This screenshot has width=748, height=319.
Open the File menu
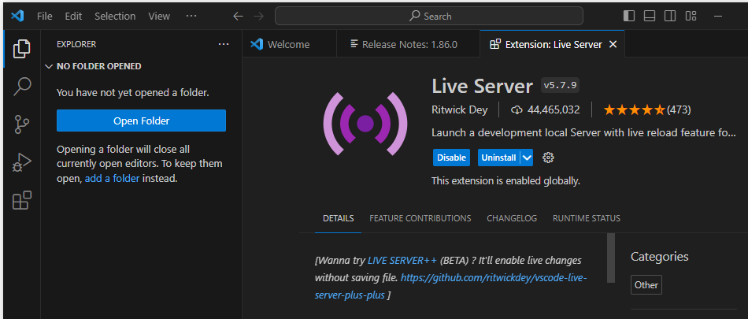(44, 17)
